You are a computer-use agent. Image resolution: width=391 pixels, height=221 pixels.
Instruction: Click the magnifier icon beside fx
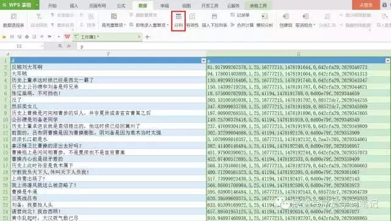point(60,46)
